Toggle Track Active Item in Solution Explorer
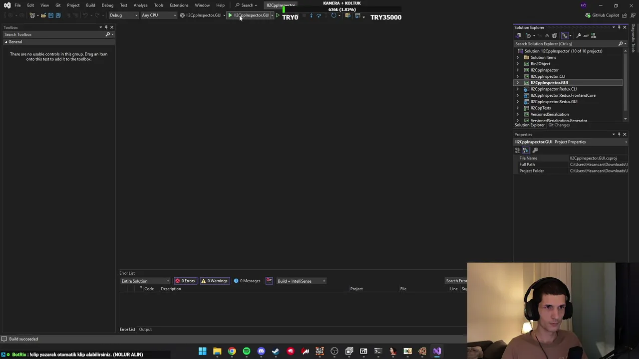The image size is (639, 359). pyautogui.click(x=565, y=35)
